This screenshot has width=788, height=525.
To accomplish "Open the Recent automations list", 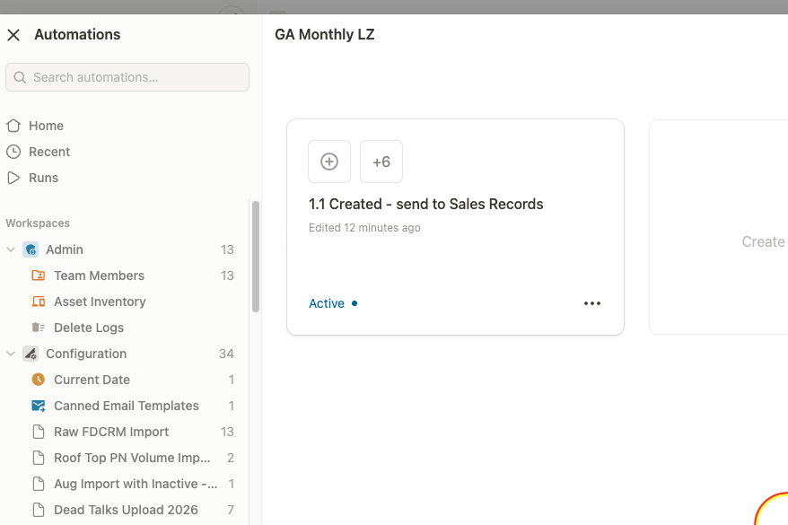I will pyautogui.click(x=48, y=152).
